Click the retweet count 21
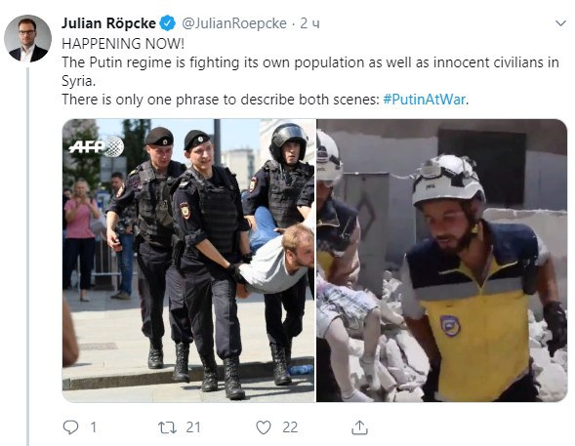575x446 pixels. (x=193, y=427)
